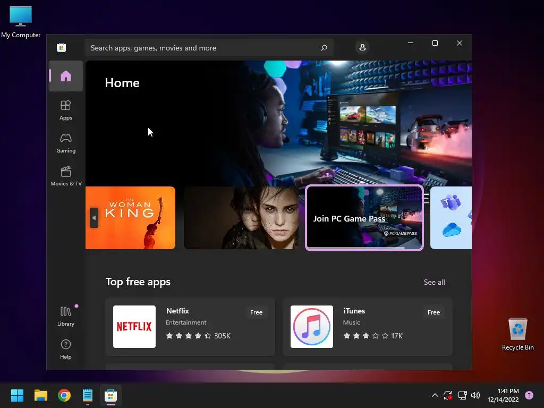Open the notification badge showing 3
Viewport: 544px width, 408px height.
(x=529, y=395)
